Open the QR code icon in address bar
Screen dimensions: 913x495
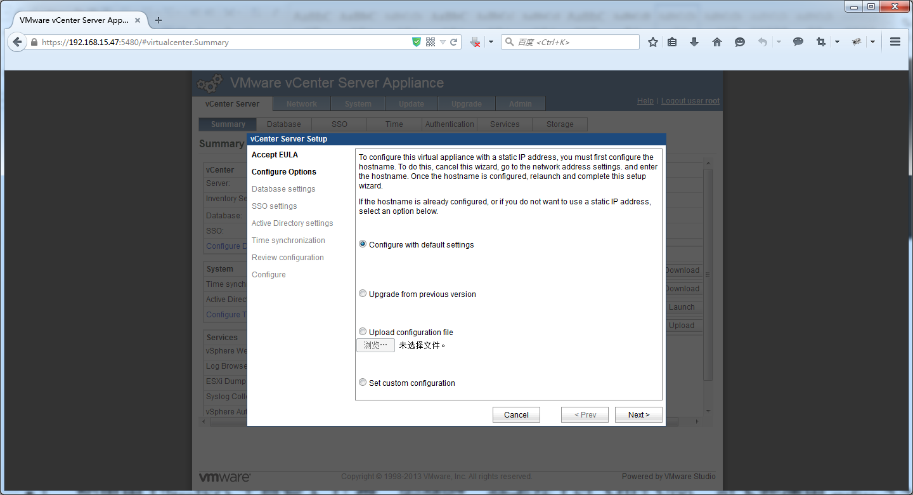(431, 42)
